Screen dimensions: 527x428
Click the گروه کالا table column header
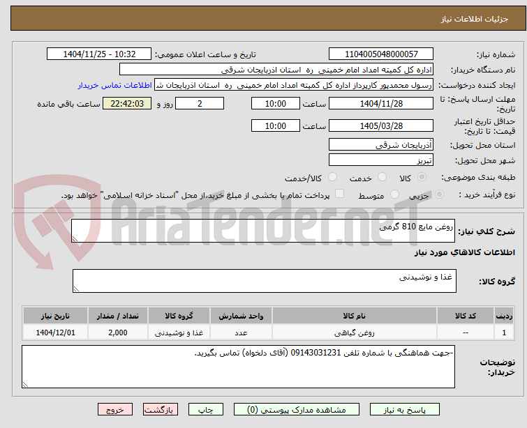pyautogui.click(x=179, y=316)
